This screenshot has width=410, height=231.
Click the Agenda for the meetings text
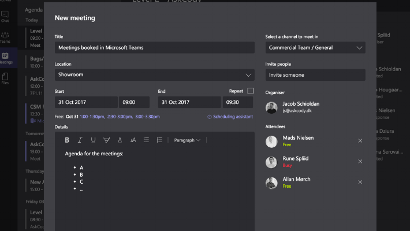coord(94,154)
